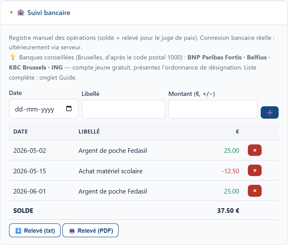Click the dd-mm-yyyy date field

click(44, 109)
